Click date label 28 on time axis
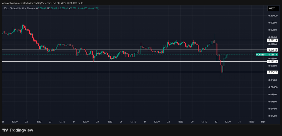 coord(169,122)
